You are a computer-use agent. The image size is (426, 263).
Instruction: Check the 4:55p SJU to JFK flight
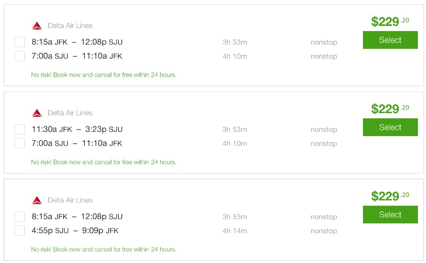click(x=20, y=231)
